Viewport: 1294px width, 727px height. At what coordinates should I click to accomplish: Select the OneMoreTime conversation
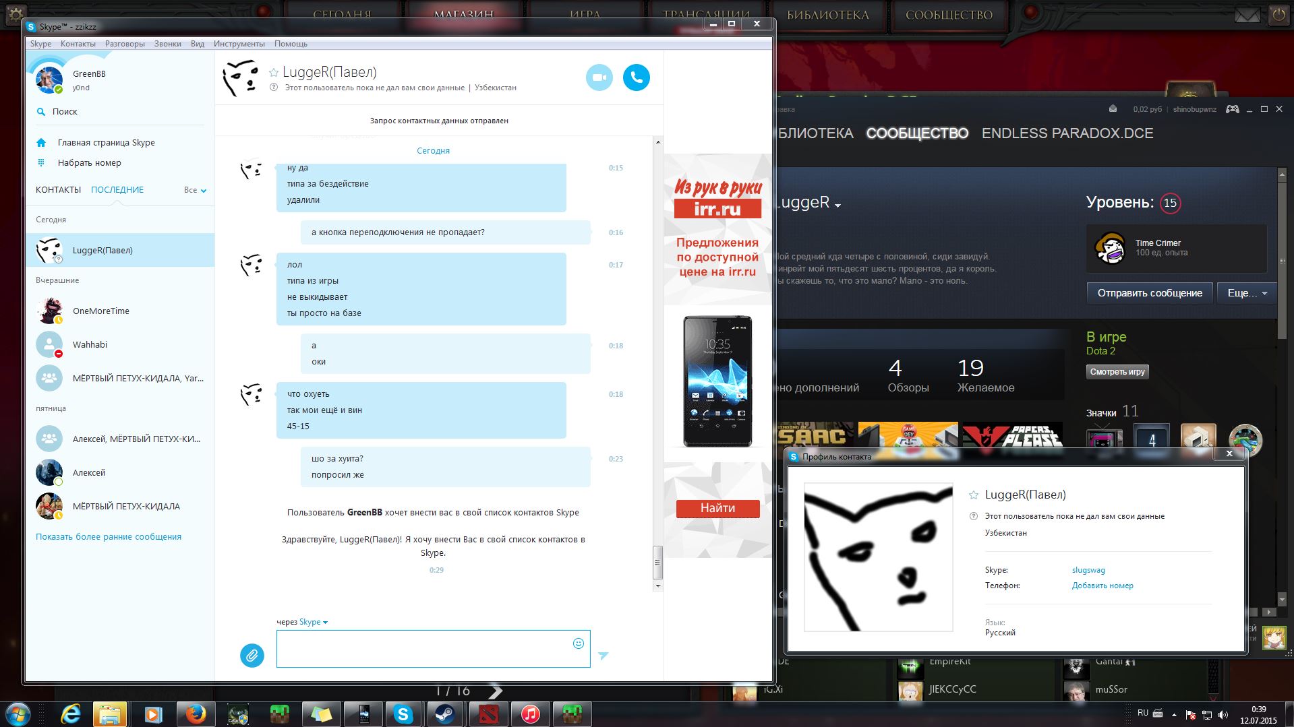[120, 311]
